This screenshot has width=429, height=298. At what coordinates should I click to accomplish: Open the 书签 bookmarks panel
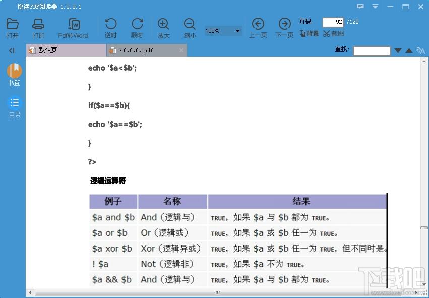pos(14,75)
